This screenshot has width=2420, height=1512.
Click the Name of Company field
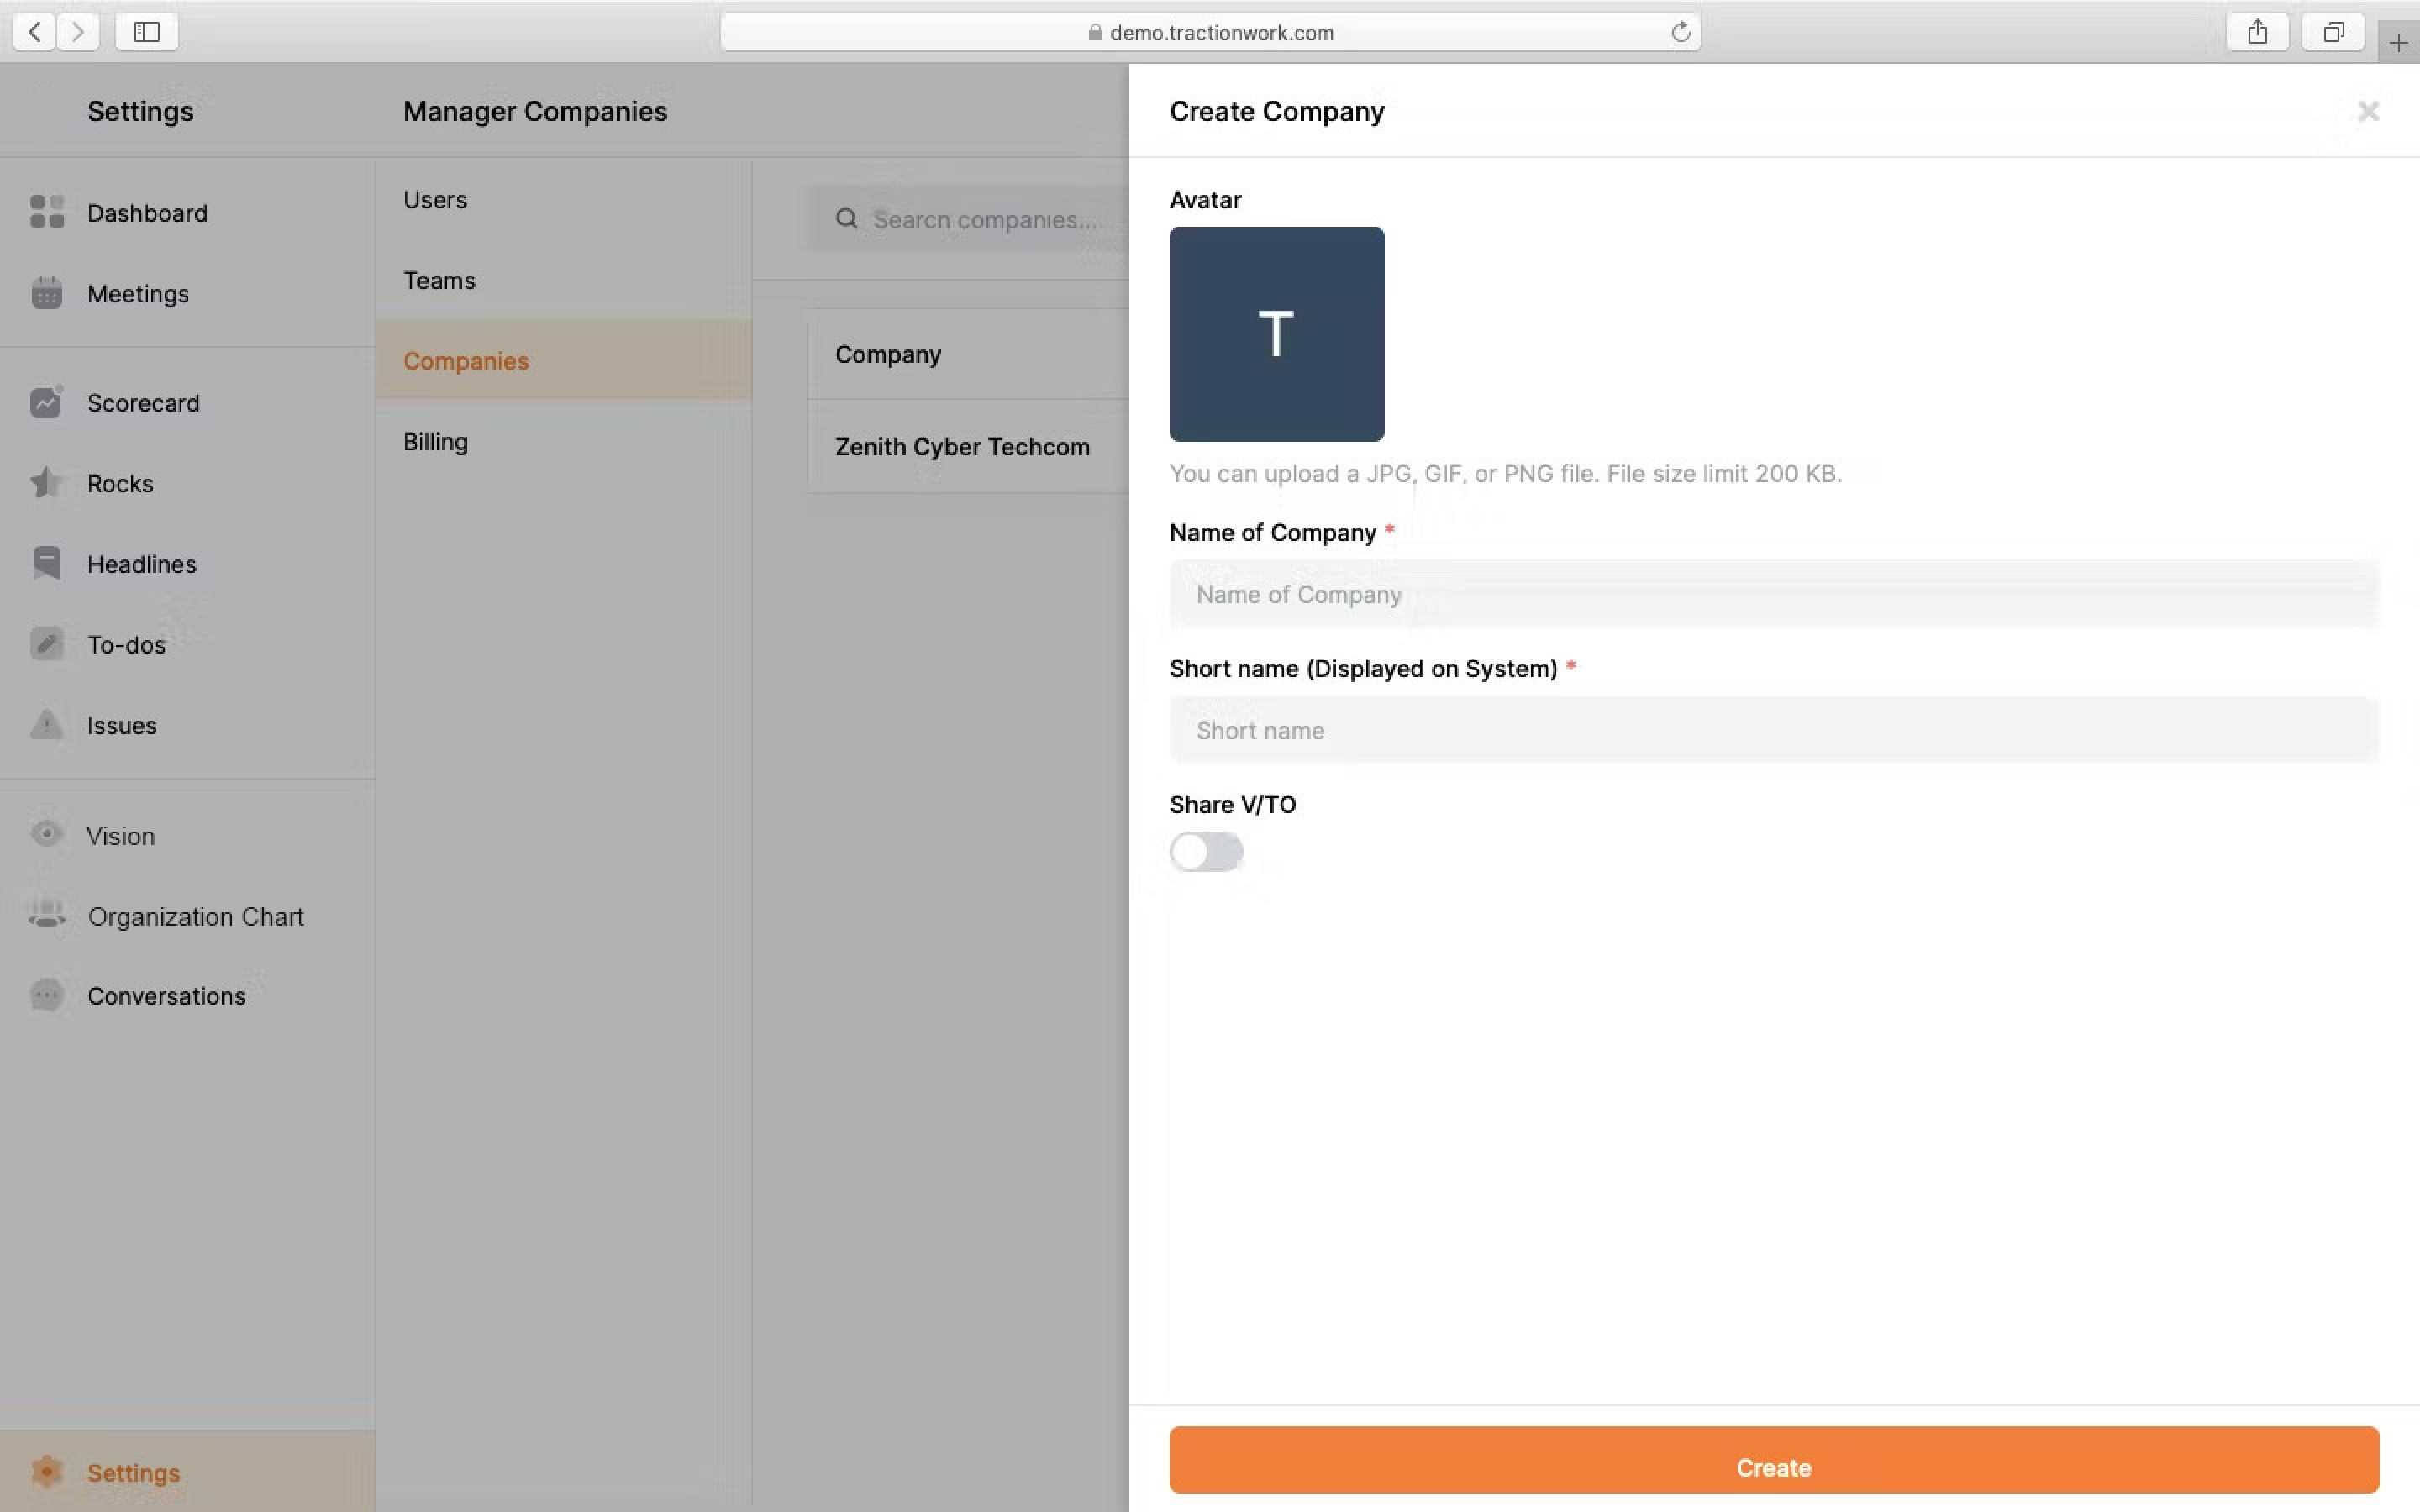(1773, 595)
